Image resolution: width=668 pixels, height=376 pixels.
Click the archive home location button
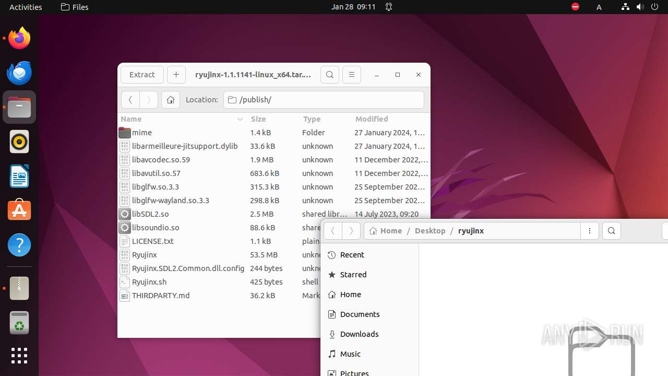[x=171, y=100]
